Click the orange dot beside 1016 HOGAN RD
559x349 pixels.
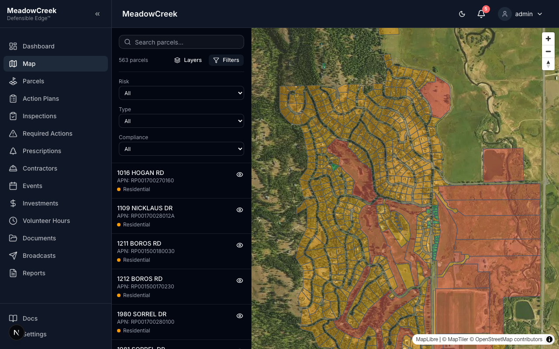119,189
